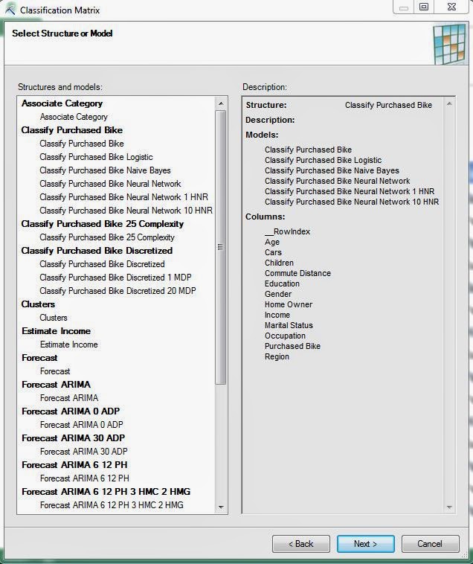The width and height of the screenshot is (473, 564).
Task: Click the Region column name
Action: coord(277,357)
